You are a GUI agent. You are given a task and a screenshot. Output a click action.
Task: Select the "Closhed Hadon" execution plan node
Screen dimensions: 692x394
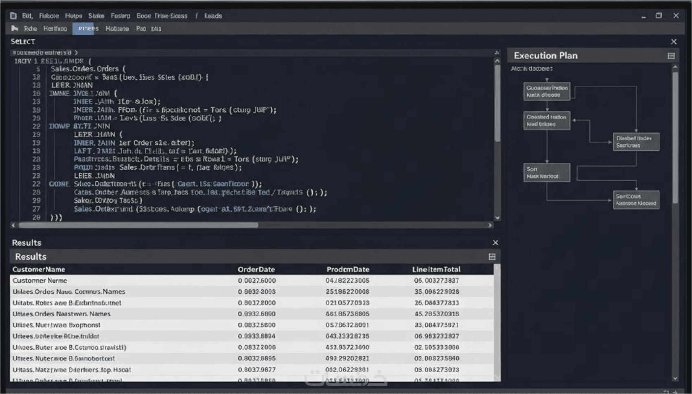547,121
